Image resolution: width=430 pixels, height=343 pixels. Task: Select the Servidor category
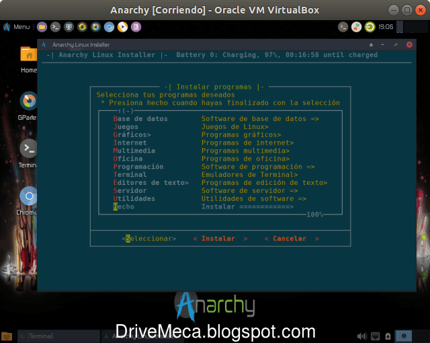click(130, 190)
